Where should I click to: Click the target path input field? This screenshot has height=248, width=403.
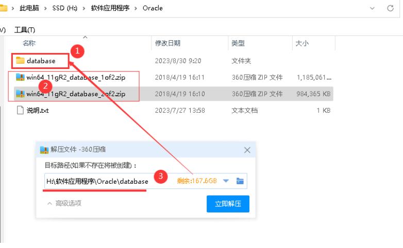pos(103,181)
